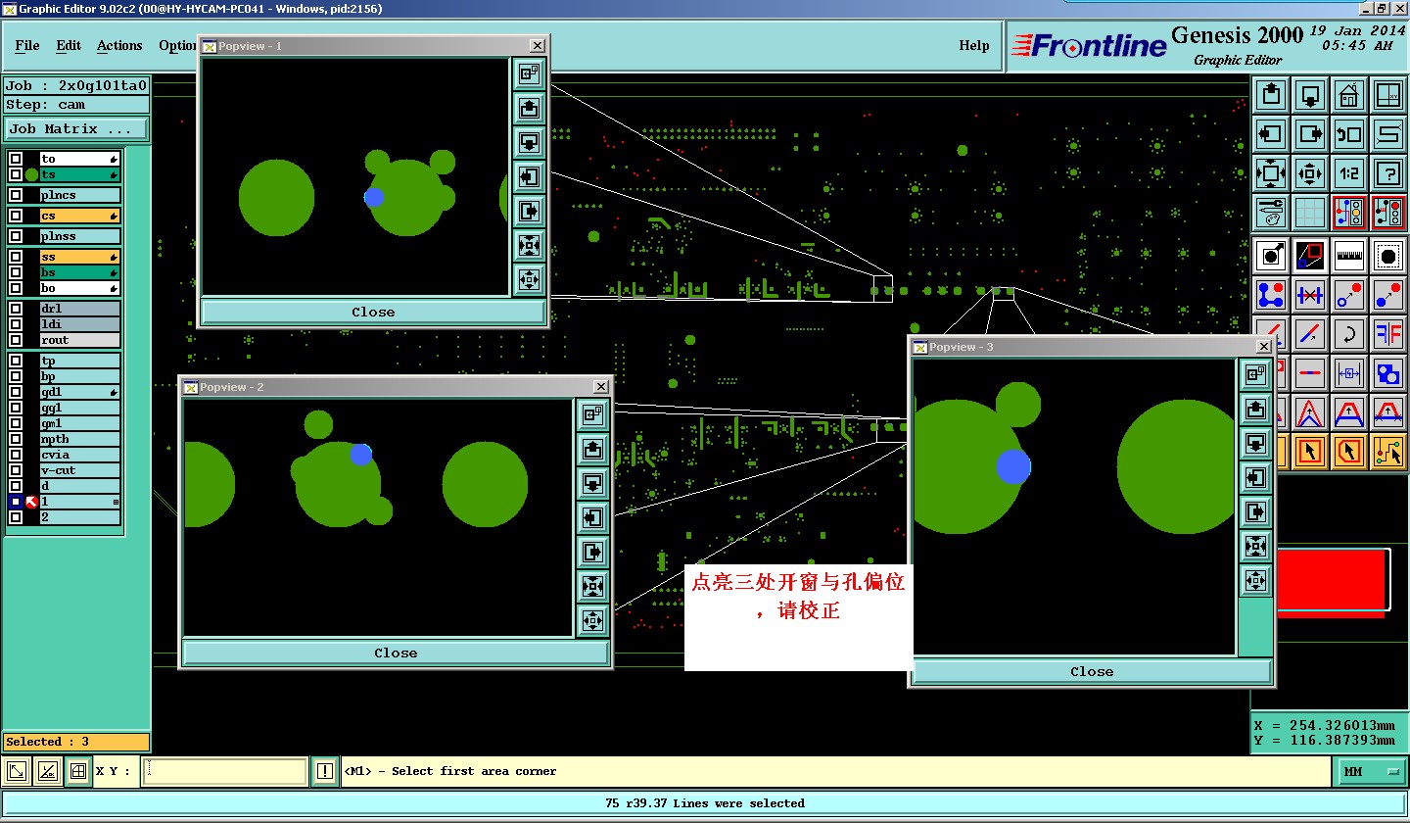Click the 1:2 zoom ratio icon
The image size is (1410, 823).
pos(1349,173)
